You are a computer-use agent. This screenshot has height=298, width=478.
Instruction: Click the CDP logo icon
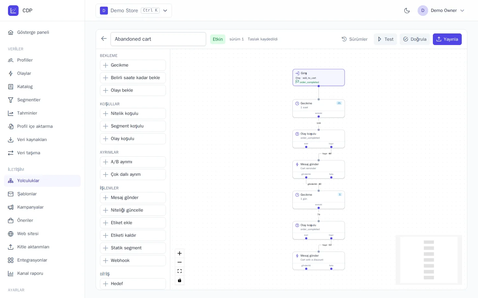pyautogui.click(x=13, y=11)
